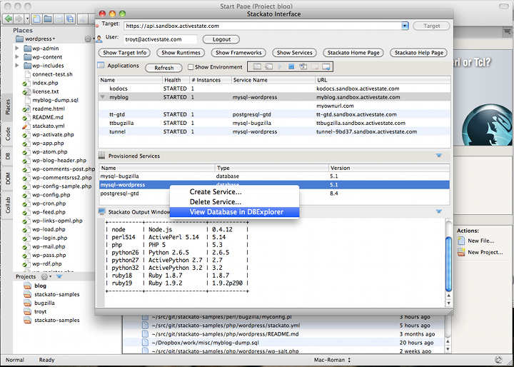Open wp-config.php in Places list
This screenshot has height=367, width=514.
[51, 195]
